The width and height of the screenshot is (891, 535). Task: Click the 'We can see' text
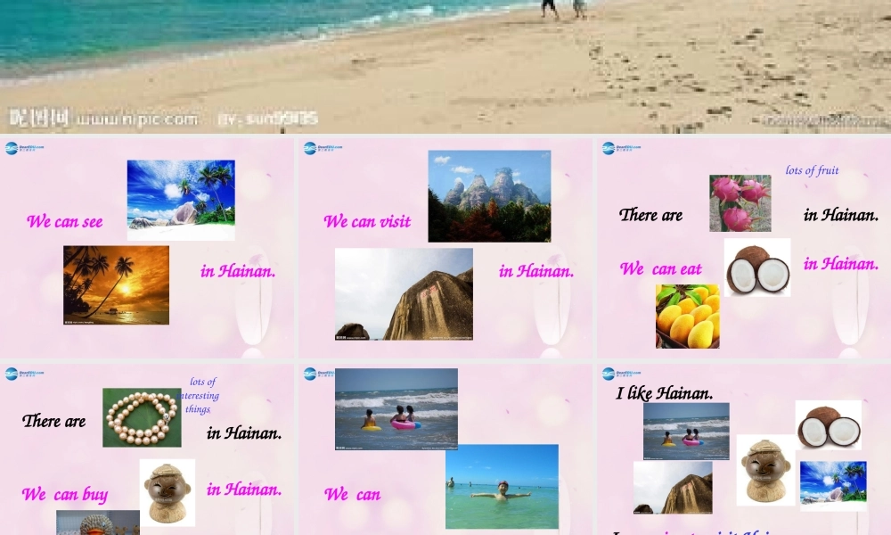pyautogui.click(x=65, y=221)
